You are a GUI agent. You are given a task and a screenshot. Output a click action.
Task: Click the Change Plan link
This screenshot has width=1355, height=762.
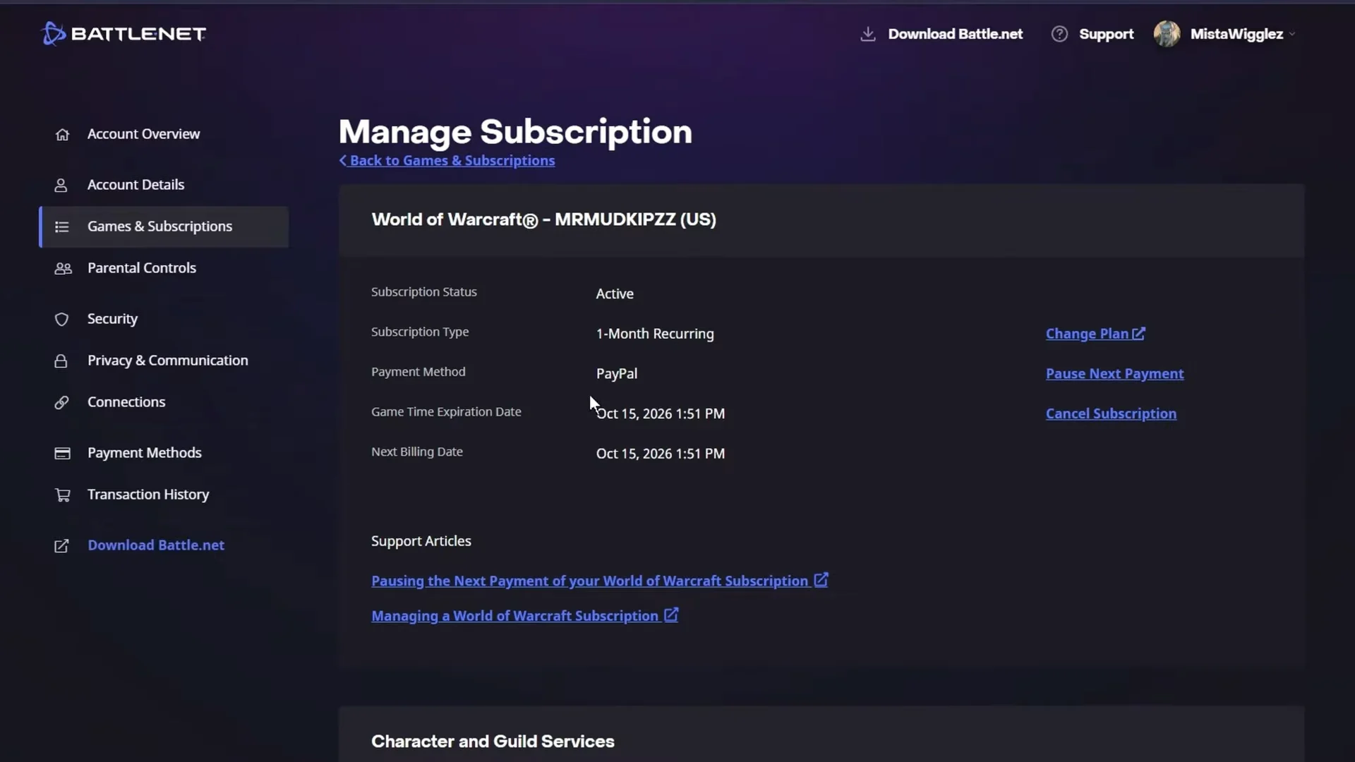click(1087, 334)
